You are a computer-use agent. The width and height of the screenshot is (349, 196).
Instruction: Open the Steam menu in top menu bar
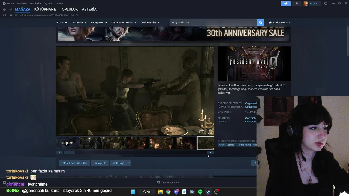tap(8, 4)
